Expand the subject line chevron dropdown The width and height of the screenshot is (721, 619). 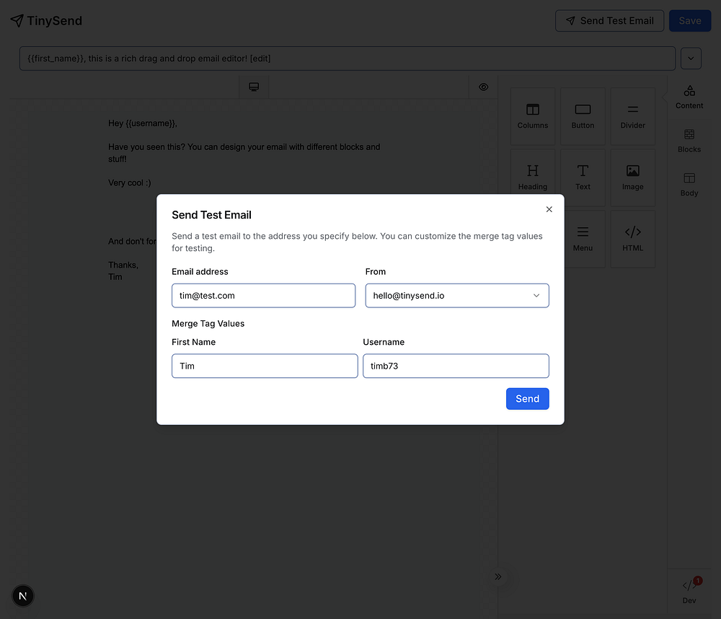691,58
